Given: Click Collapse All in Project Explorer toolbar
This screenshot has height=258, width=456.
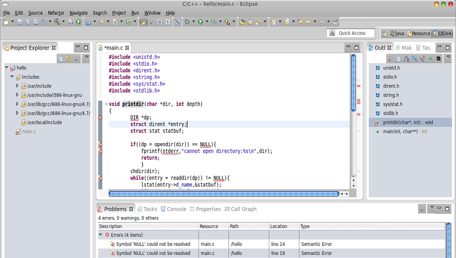Looking at the screenshot, I should 61,59.
